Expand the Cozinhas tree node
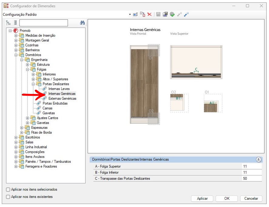The width and height of the screenshot is (269, 207). (16, 45)
